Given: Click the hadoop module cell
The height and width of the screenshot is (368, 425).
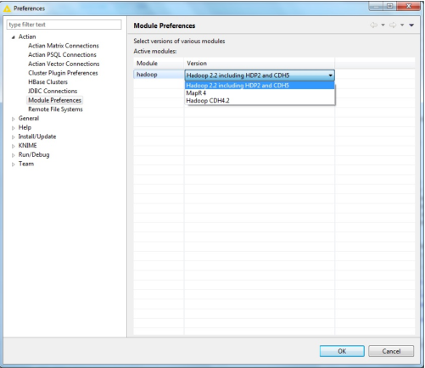Looking at the screenshot, I should (159, 75).
